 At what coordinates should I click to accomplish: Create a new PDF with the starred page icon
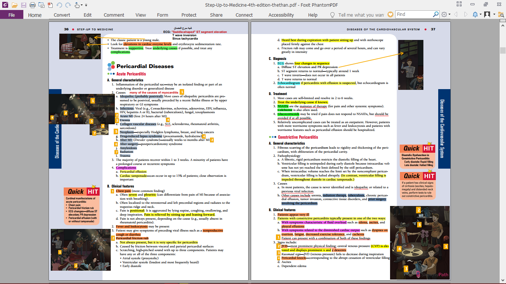pyautogui.click(x=50, y=5)
